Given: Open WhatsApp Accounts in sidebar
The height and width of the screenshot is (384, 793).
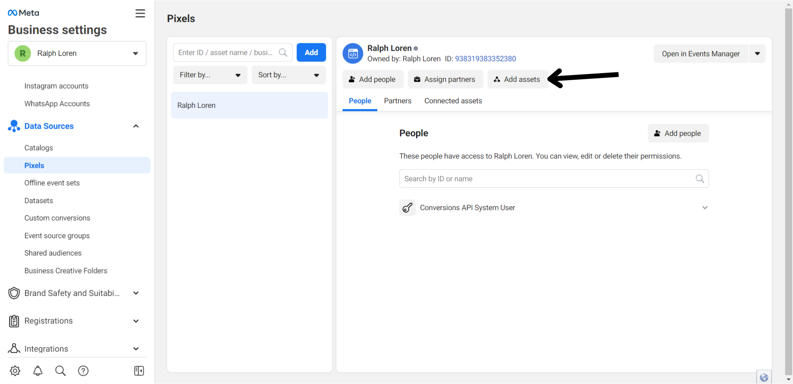Looking at the screenshot, I should [57, 104].
